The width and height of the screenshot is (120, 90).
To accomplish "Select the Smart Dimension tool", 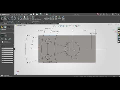I will (x=5, y=18).
